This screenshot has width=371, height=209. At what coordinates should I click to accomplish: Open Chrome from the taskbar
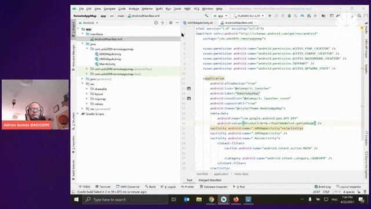211,200
